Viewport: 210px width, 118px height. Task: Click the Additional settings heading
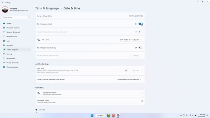pos(42,64)
